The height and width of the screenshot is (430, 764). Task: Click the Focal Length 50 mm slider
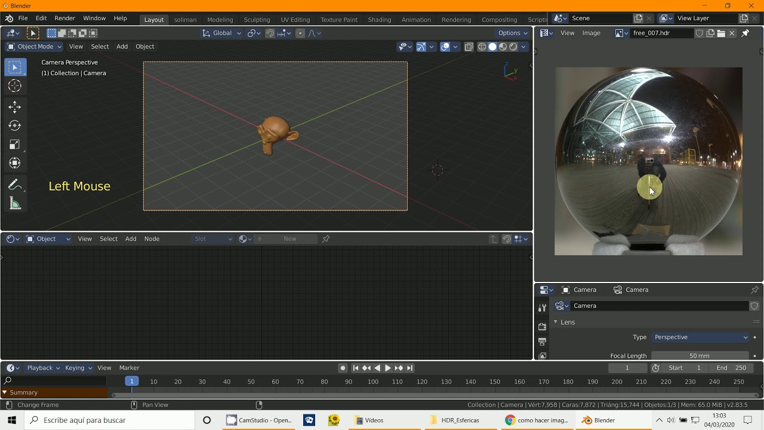(x=700, y=356)
